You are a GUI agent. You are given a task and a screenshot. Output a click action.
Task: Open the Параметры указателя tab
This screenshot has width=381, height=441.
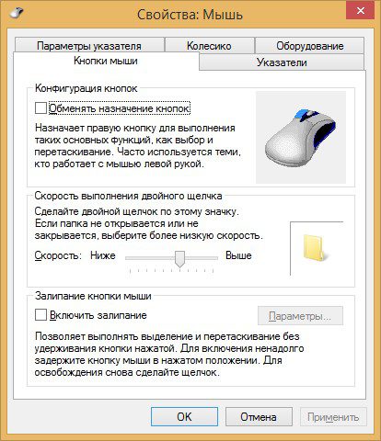tap(89, 46)
